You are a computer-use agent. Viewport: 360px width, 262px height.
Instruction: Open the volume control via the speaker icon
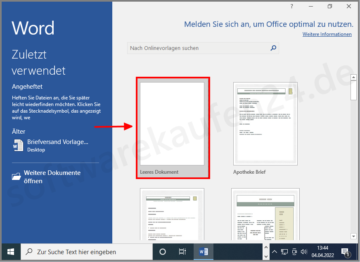[x=304, y=252]
